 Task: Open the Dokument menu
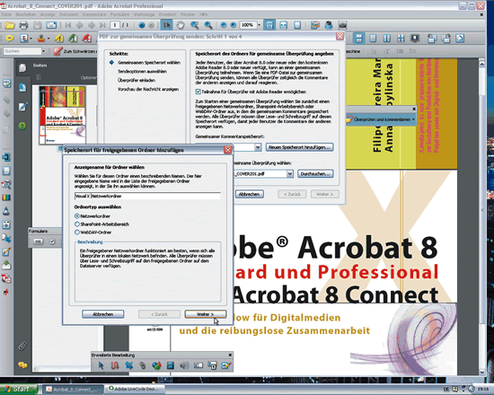tap(68, 14)
